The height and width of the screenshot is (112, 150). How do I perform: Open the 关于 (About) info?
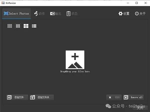(x=140, y=13)
